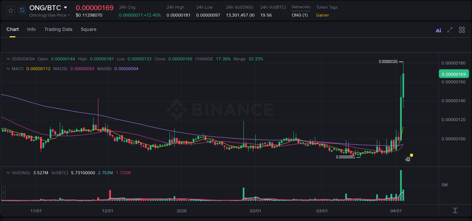Click the ONG (1) network link
Screen dimensions: 472x221
click(x=299, y=15)
